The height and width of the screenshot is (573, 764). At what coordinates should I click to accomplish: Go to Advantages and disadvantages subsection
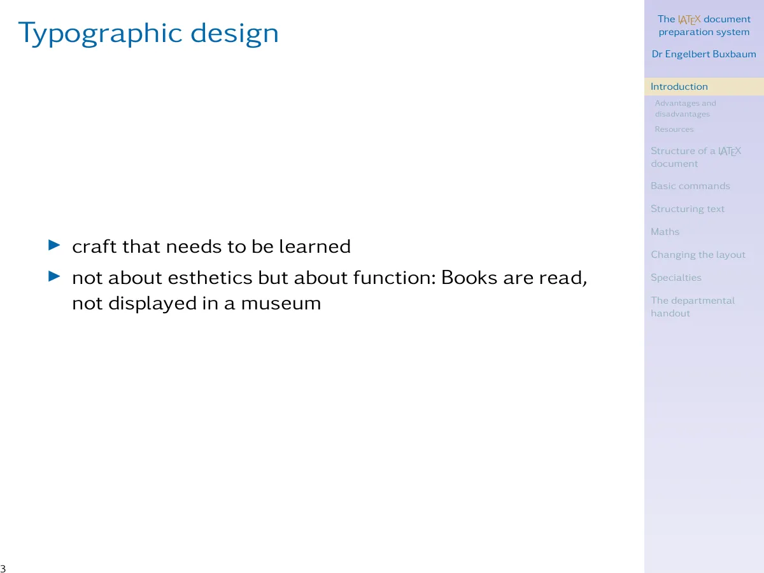pos(685,108)
